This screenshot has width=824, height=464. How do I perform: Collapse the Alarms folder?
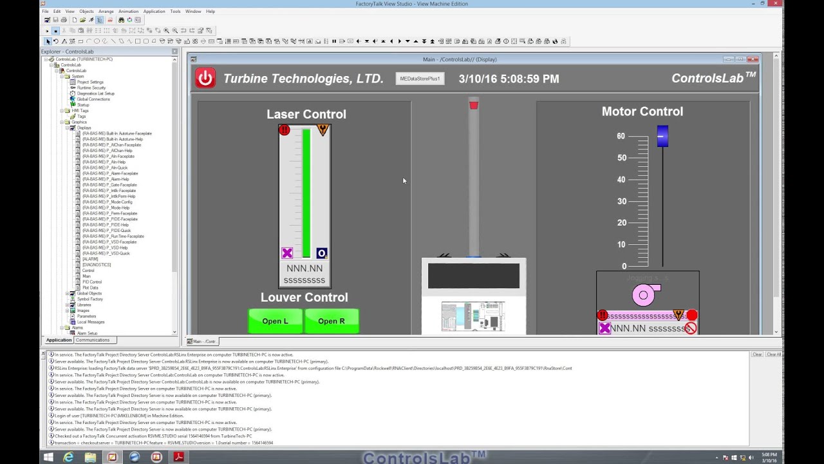(x=62, y=327)
